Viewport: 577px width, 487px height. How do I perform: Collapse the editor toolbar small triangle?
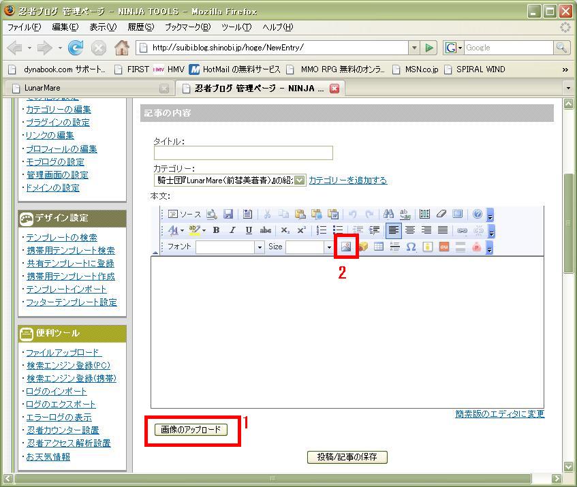pos(155,253)
